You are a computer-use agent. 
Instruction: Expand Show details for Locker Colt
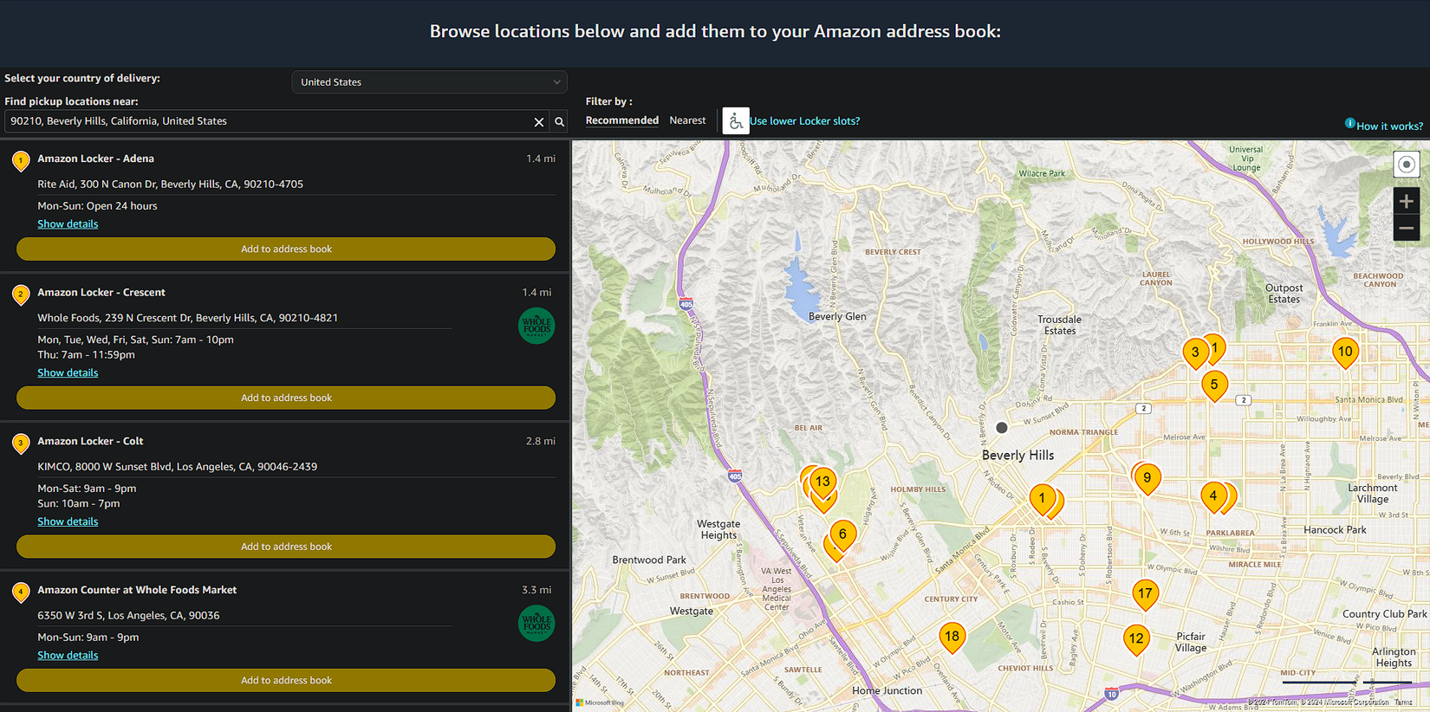[x=68, y=522]
